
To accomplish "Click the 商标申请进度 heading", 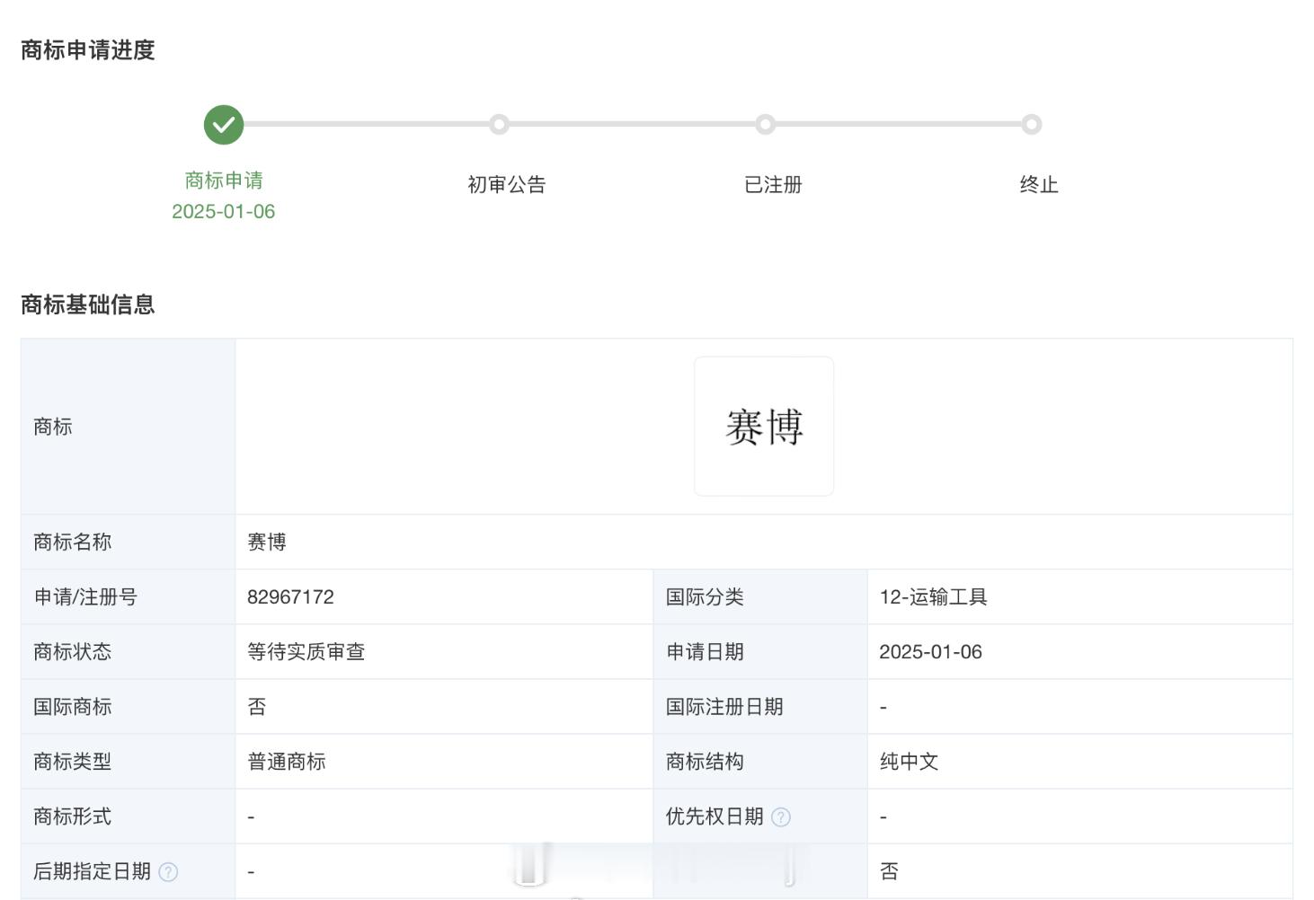I will [x=88, y=50].
